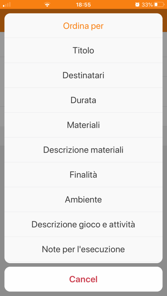Tap the alarm clock status icon
Viewport: 167px width, 296px height.
point(137,5)
